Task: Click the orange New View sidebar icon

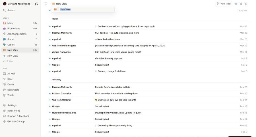Action: 4,50
